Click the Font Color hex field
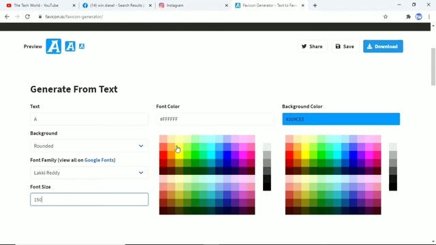Viewport: 436px width, 245px height. point(215,119)
